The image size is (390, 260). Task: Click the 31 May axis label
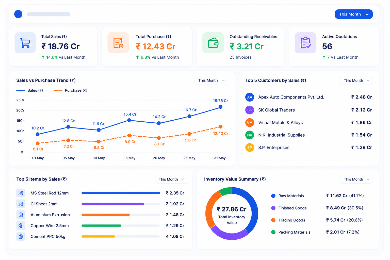[x=220, y=158]
